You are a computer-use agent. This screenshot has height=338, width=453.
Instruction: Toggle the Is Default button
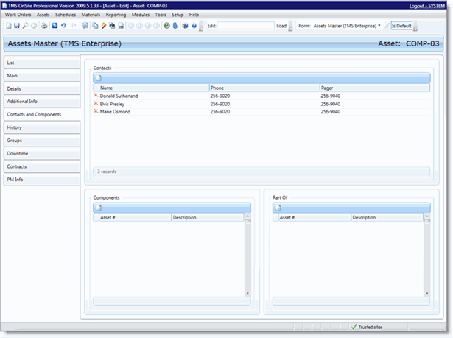tap(401, 26)
